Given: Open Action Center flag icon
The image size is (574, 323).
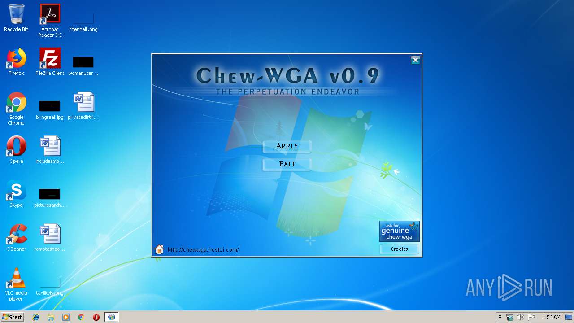Looking at the screenshot, I should point(531,317).
